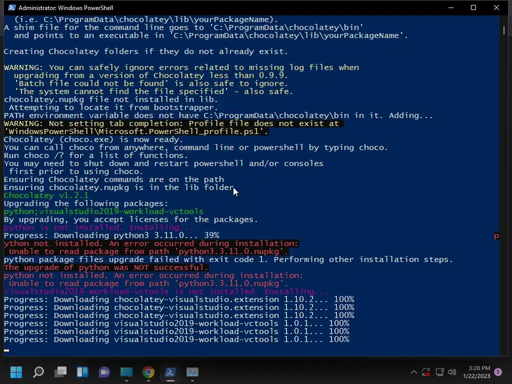Click the 'Administrator: Windows PowerShell' title text
The height and width of the screenshot is (384, 512).
click(65, 8)
